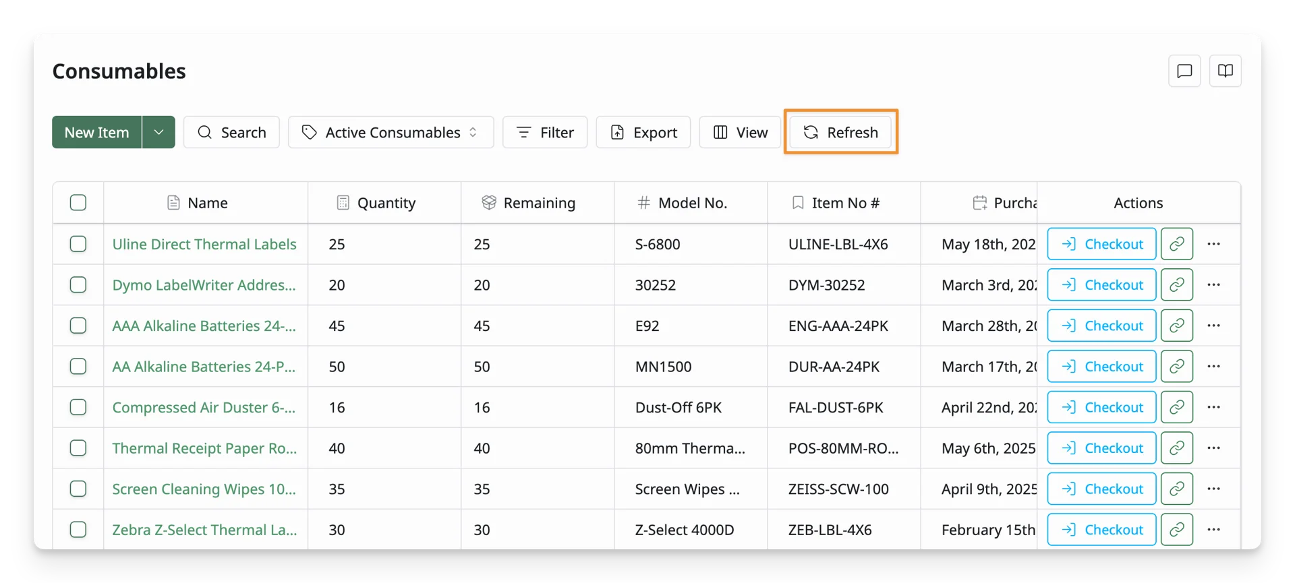Check the Dymo LabelWriter row checkbox
Image resolution: width=1295 pixels, height=583 pixels.
pos(78,285)
